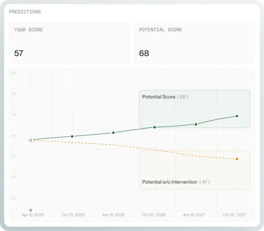The width and height of the screenshot is (264, 231).
Task: Select the Apr 10, 2025 axis date
Action: [x=33, y=215]
